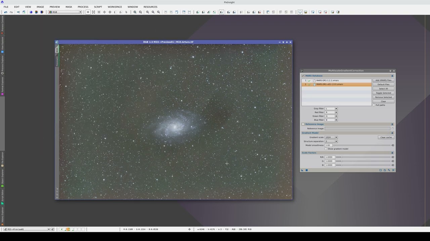Uncheck the MARS Database section checkbox

pyautogui.click(x=303, y=76)
